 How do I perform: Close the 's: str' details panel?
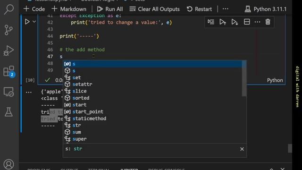click(242, 149)
